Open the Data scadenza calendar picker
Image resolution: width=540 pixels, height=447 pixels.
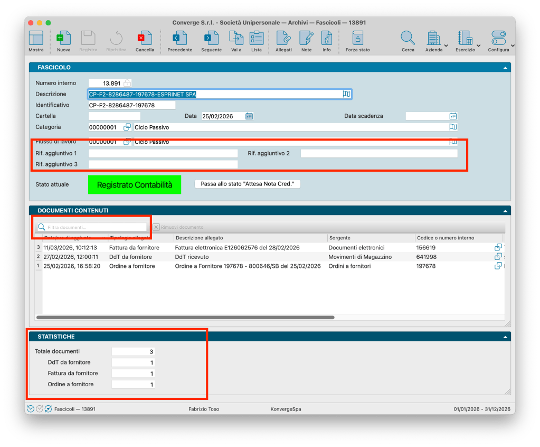pyautogui.click(x=453, y=116)
